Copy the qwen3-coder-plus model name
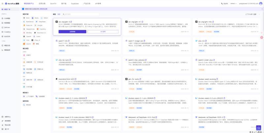This screenshot has width=264, height=133. tap(214, 60)
